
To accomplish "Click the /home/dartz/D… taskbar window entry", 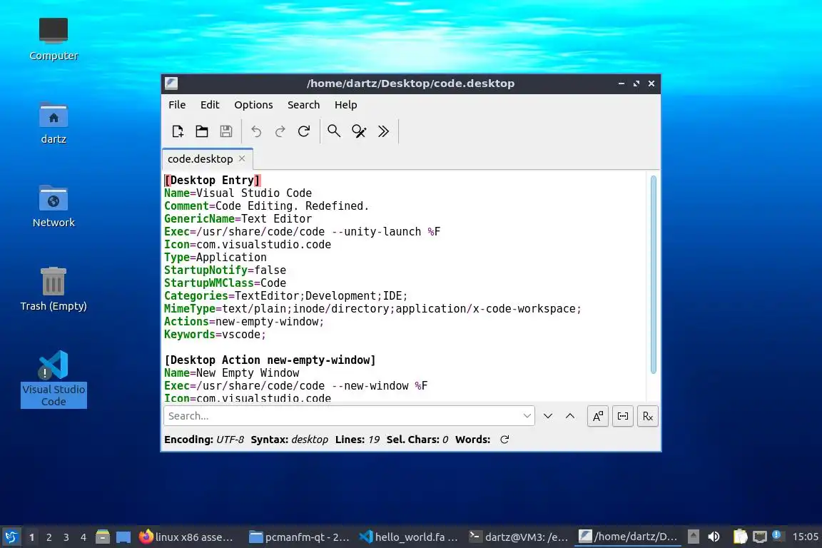I will tap(628, 537).
